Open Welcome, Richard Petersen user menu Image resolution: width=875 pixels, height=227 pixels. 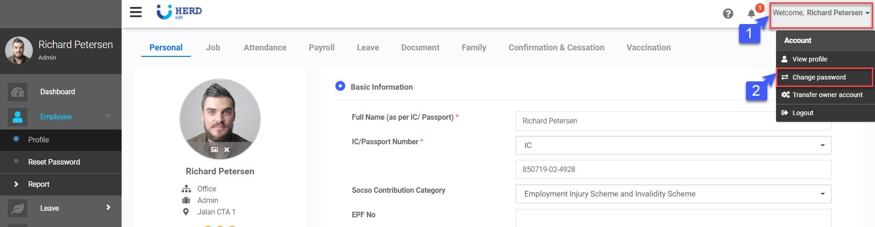[820, 13]
